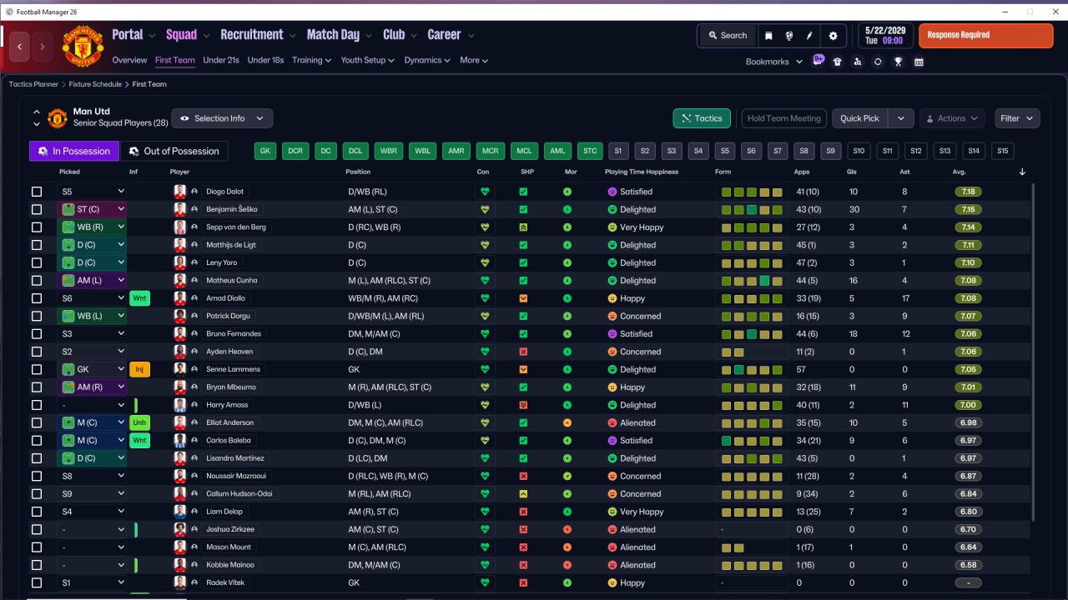Click Diogo Dalot's form bar
This screenshot has height=600, width=1068.
click(x=752, y=192)
